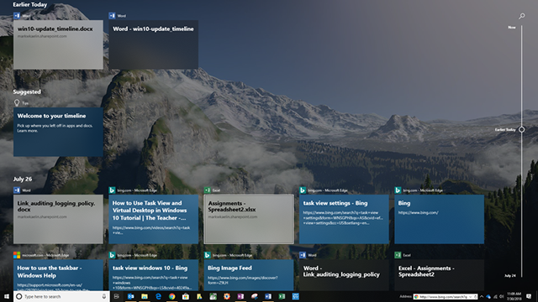538x302 pixels.
Task: Open the taskbar Address bar dropdown arrow
Action: 471,297
